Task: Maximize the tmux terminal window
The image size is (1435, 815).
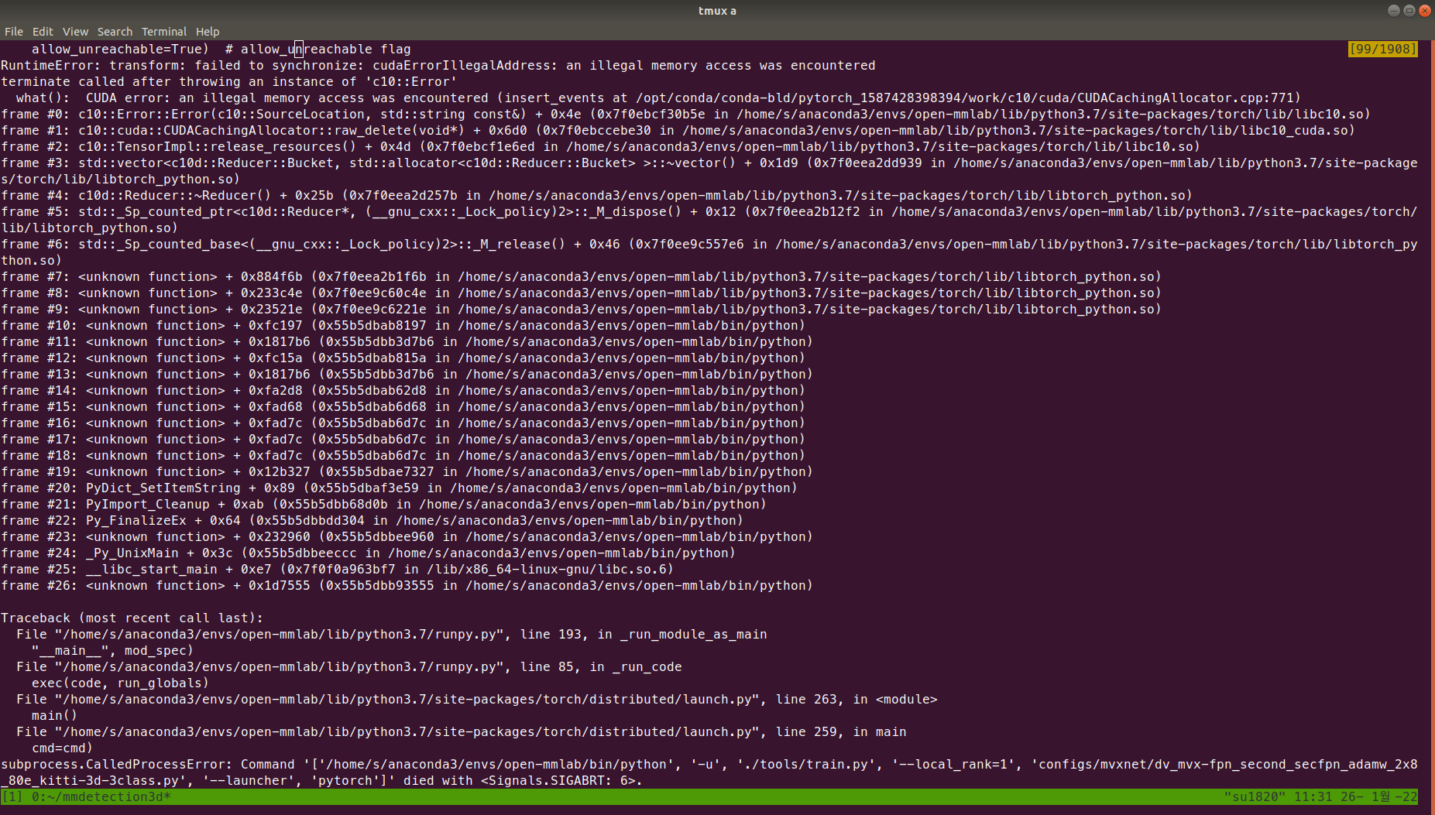Action: (1409, 11)
